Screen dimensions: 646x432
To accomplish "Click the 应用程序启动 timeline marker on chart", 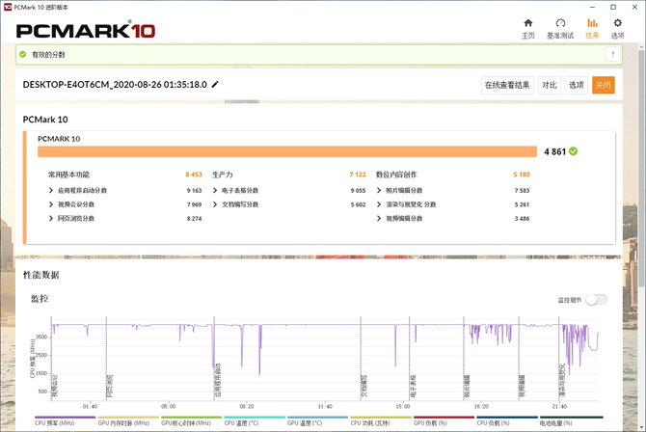I will 218,380.
